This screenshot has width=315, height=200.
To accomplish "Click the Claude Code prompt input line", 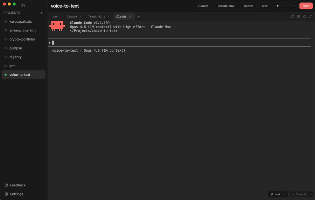I will tap(180, 43).
